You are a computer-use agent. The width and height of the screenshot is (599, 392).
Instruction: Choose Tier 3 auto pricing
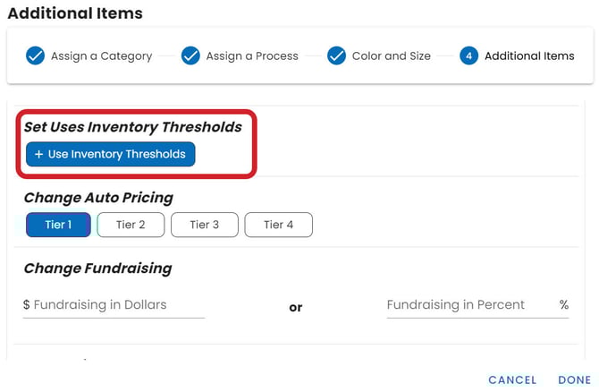click(205, 225)
